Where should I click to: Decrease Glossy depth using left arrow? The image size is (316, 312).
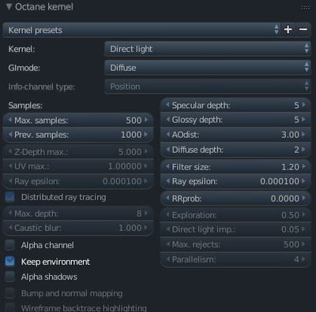click(x=167, y=120)
